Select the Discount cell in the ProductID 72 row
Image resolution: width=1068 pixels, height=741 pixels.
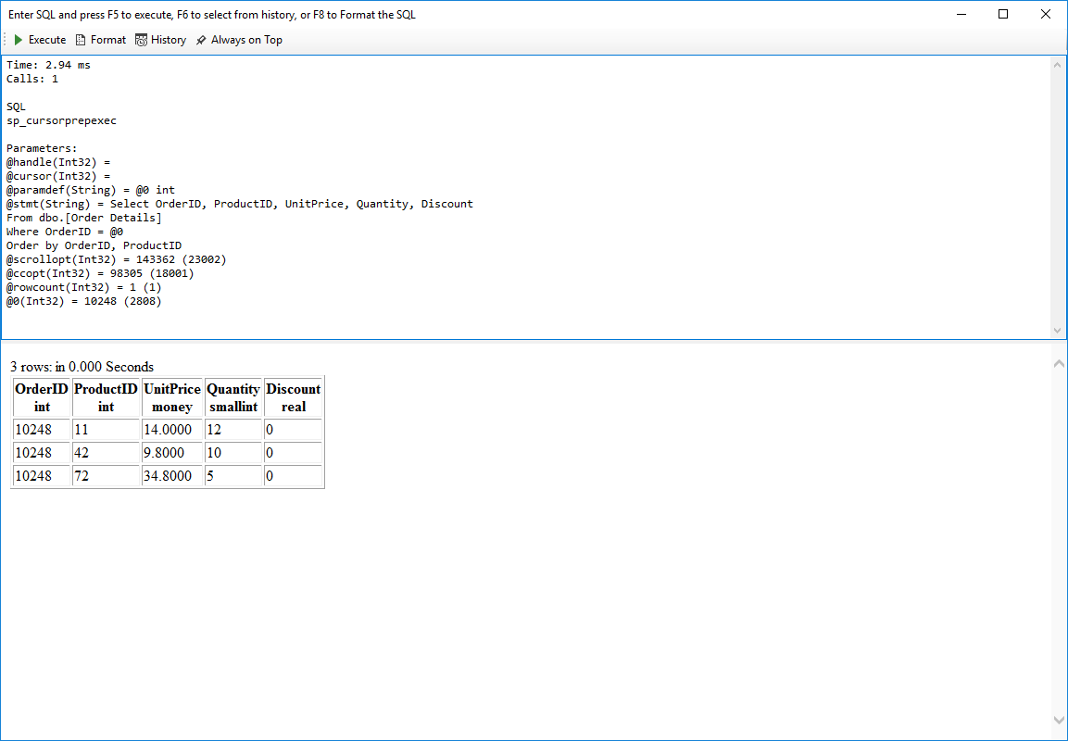[x=294, y=476]
